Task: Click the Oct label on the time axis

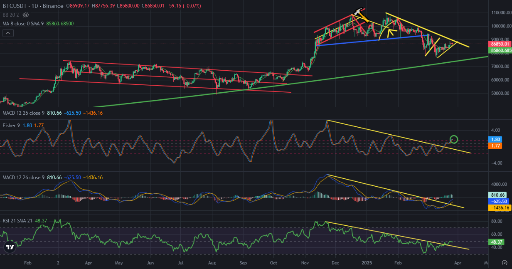Action: click(273, 263)
